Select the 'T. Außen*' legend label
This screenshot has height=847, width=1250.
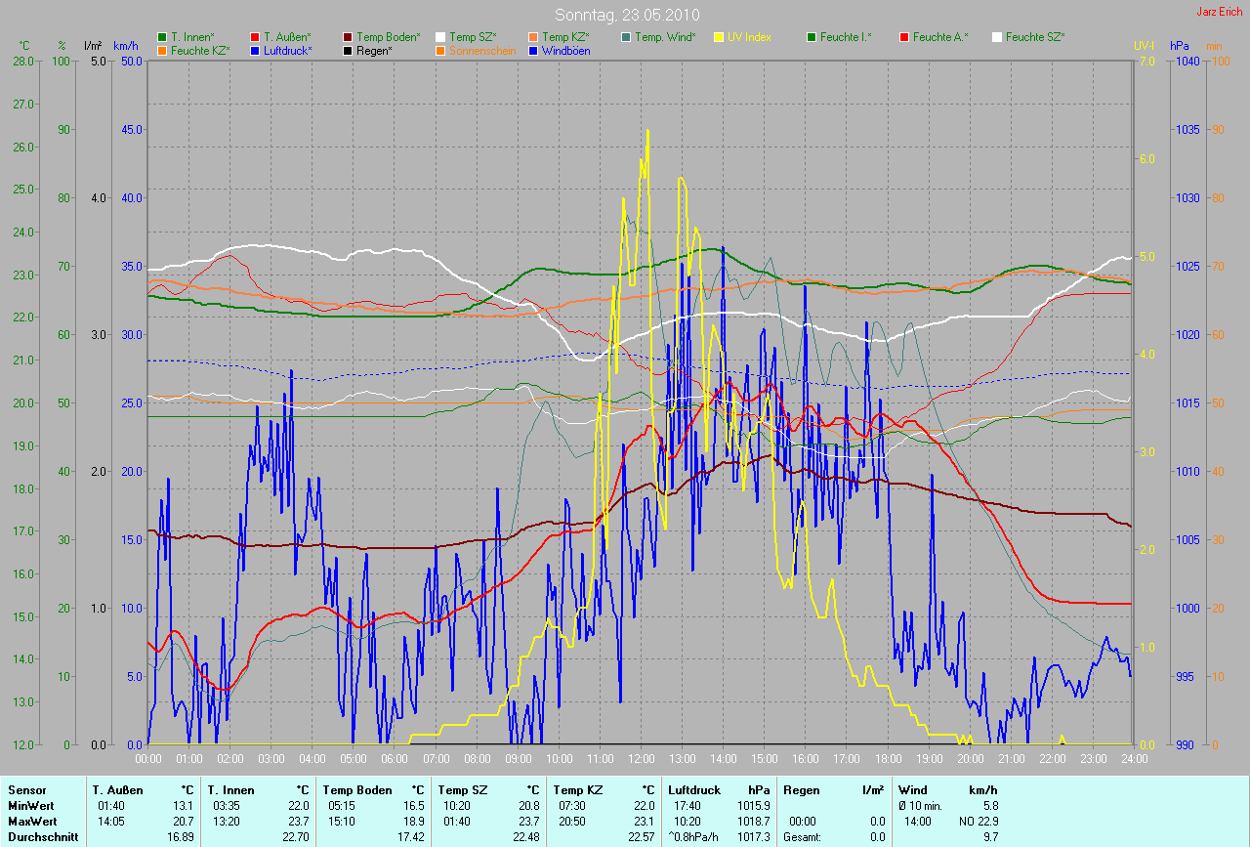(x=287, y=37)
